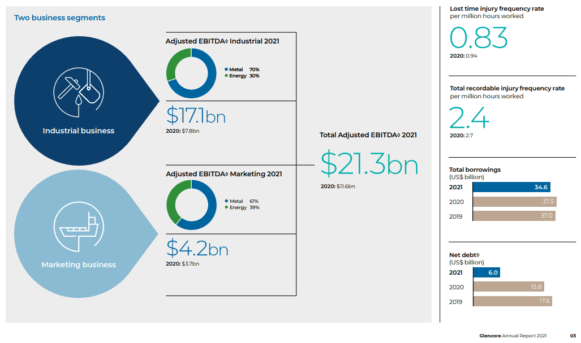Viewport: 581px width, 343px height.
Task: Select the 2020 total borrowings bar 37.5
Action: point(515,202)
